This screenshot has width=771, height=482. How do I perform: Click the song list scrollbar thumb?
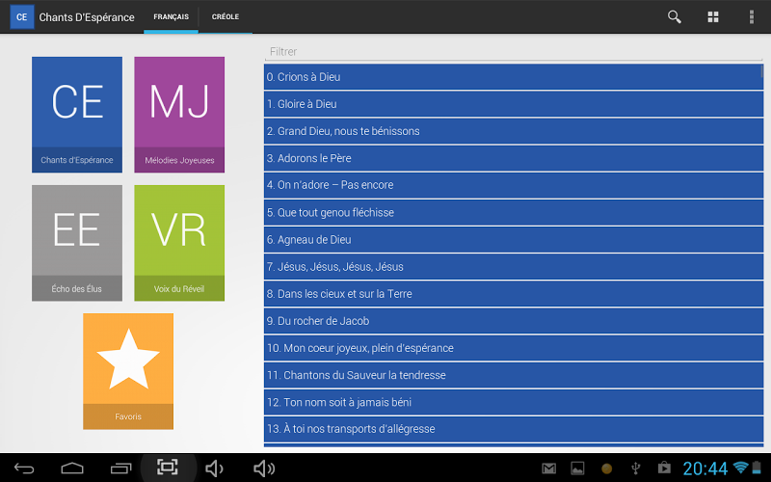click(x=762, y=71)
